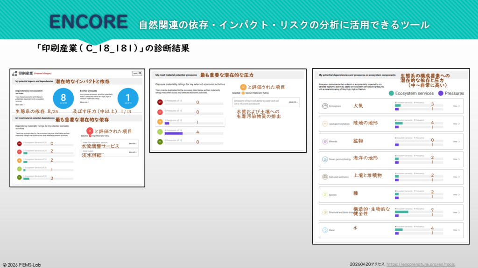The width and height of the screenshot is (478, 268).
Task: Open More info for Water flow regulation services
Action: pos(133,144)
